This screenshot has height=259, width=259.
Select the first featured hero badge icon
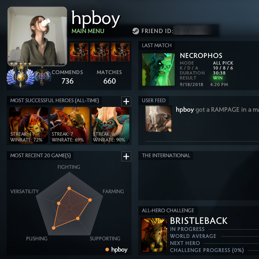(79, 52)
